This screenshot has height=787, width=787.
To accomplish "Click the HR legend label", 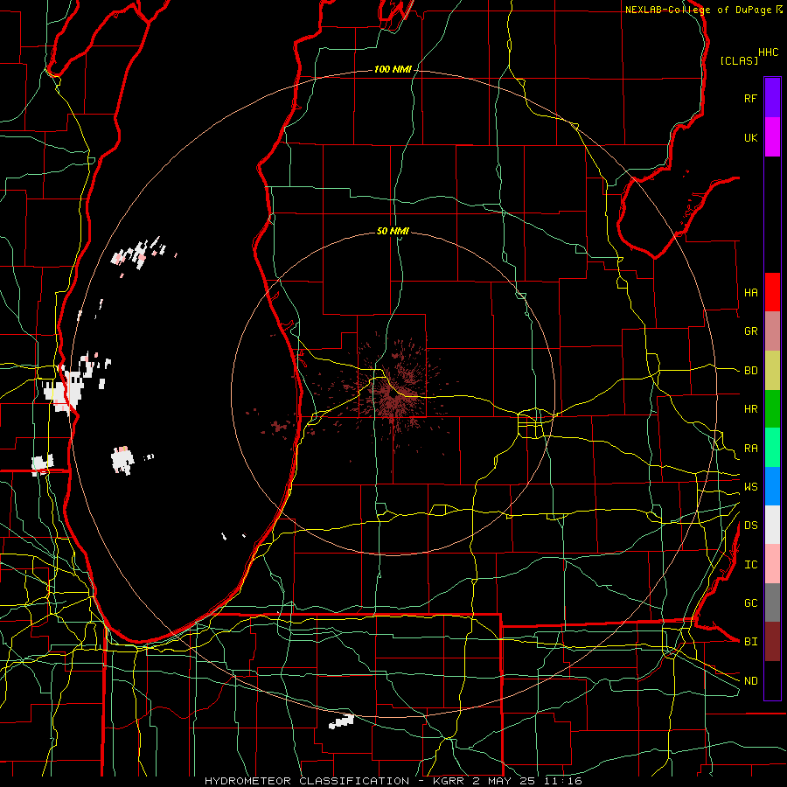I will [x=750, y=409].
